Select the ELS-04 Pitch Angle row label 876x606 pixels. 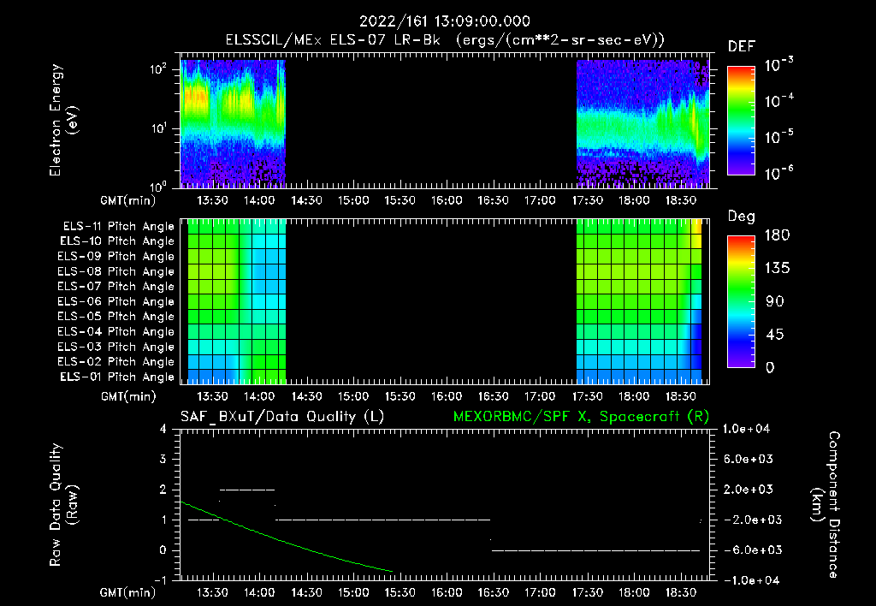coord(116,332)
